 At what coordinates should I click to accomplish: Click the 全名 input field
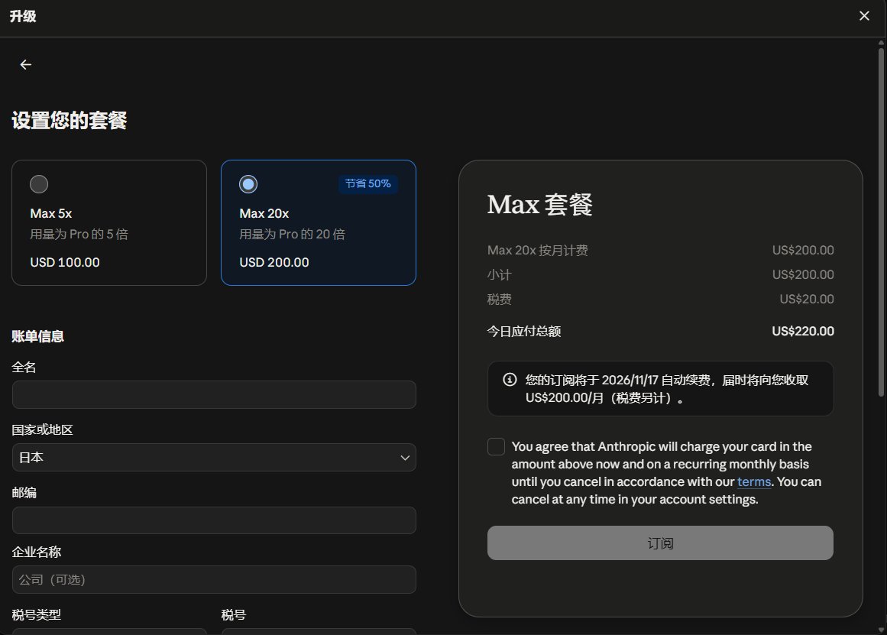click(x=214, y=394)
